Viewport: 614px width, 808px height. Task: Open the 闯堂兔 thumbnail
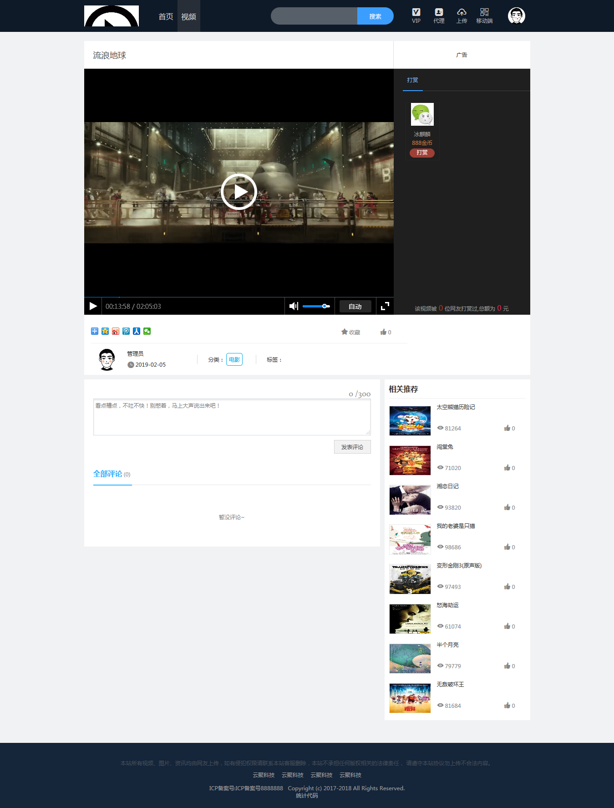tap(410, 460)
